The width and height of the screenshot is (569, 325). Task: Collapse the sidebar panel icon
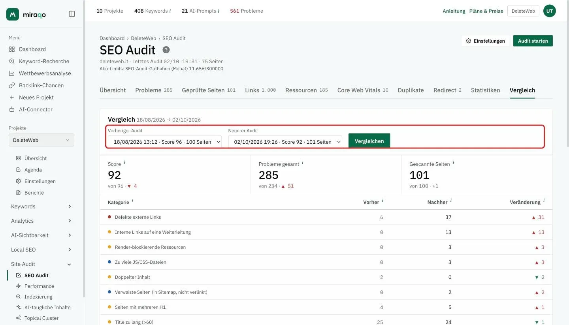pyautogui.click(x=72, y=14)
